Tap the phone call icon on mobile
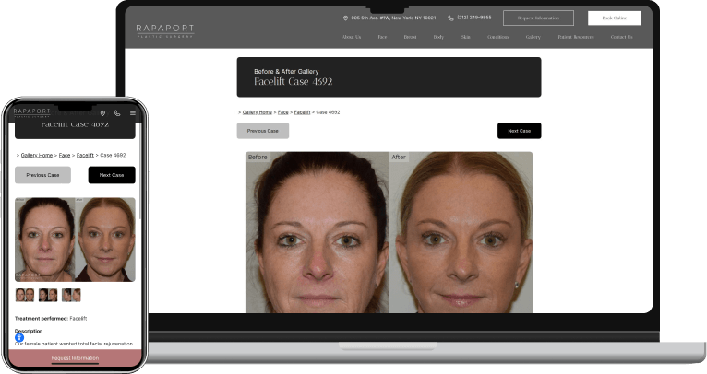The height and width of the screenshot is (374, 707). pos(117,113)
